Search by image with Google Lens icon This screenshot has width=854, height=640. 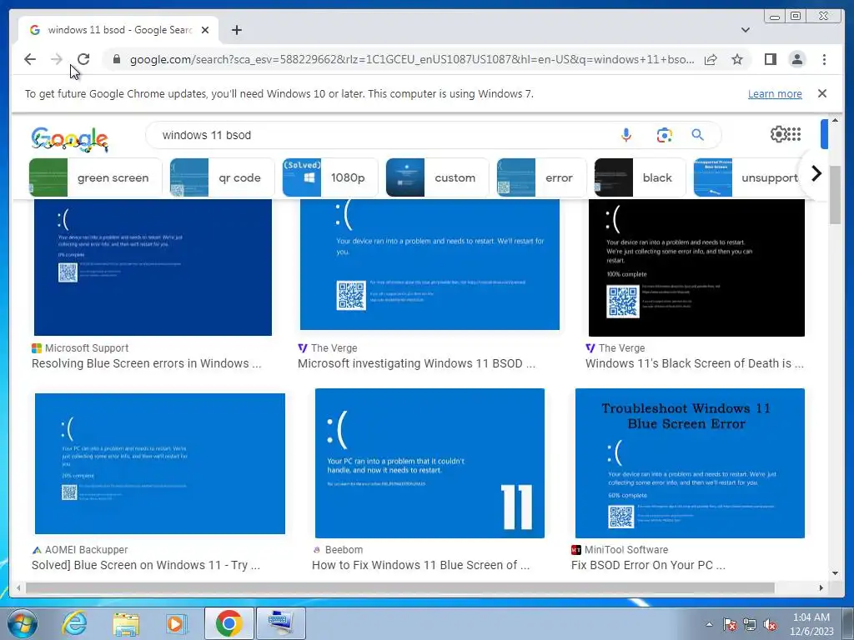(664, 135)
